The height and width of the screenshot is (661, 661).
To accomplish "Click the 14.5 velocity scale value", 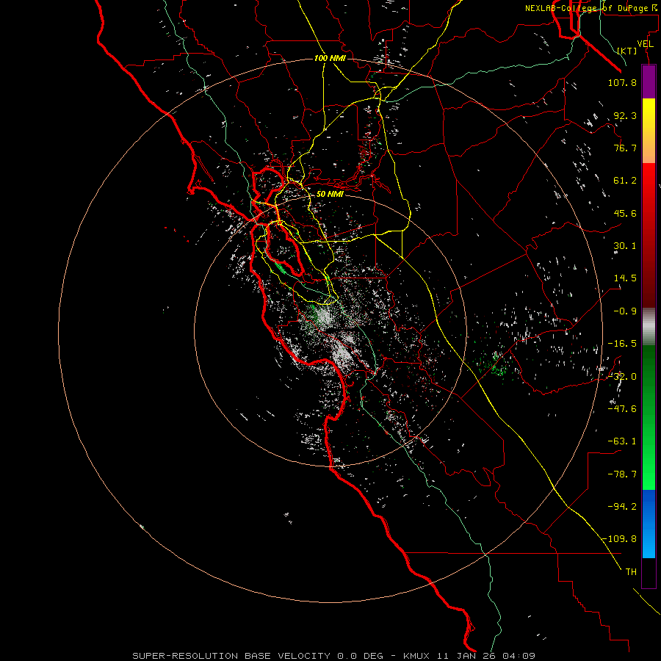I will (625, 278).
